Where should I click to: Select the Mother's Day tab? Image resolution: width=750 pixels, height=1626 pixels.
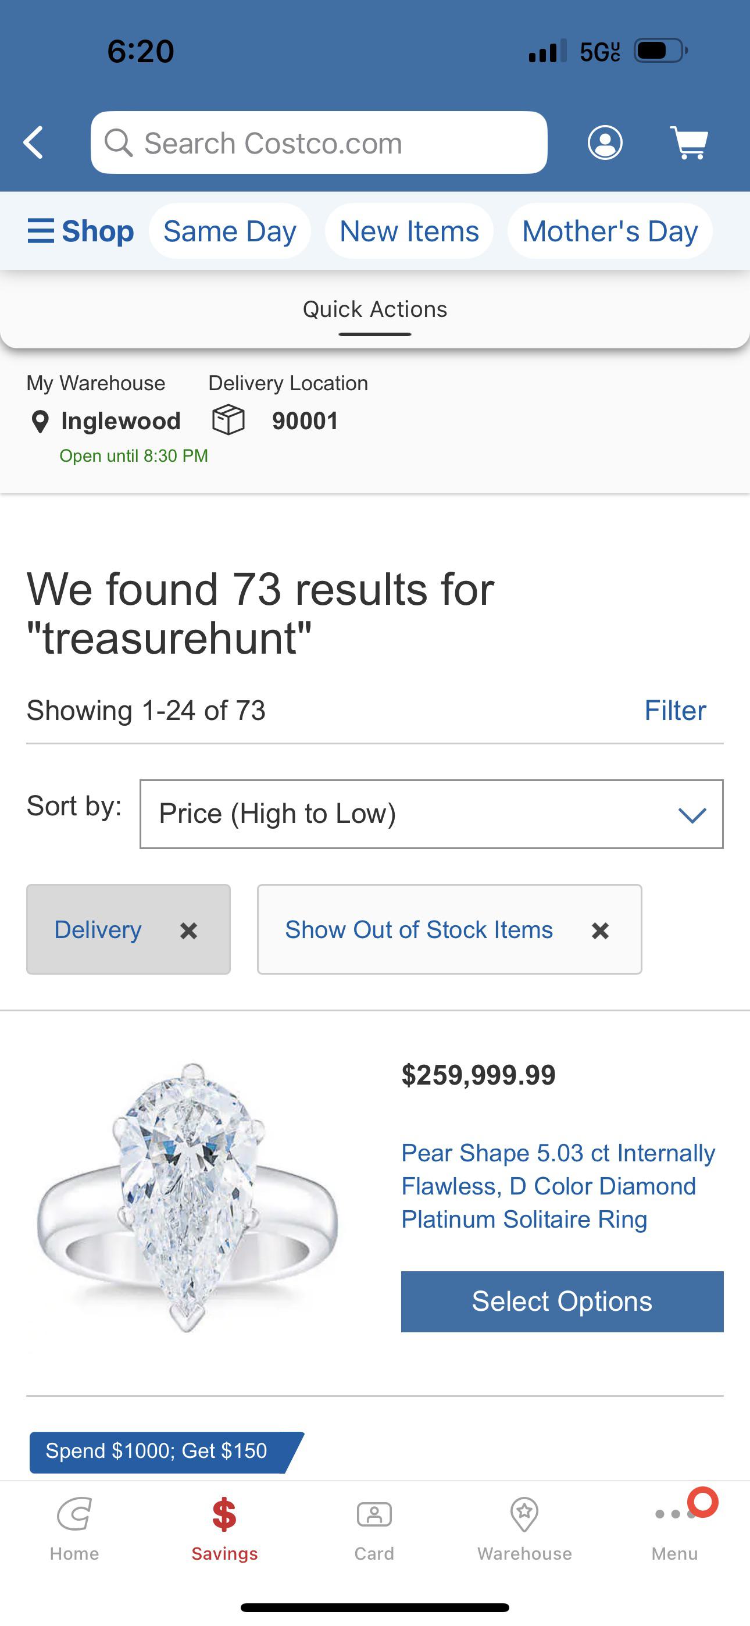point(610,231)
